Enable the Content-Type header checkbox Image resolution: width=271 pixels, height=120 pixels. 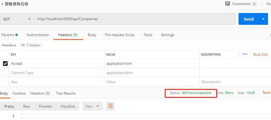5,73
